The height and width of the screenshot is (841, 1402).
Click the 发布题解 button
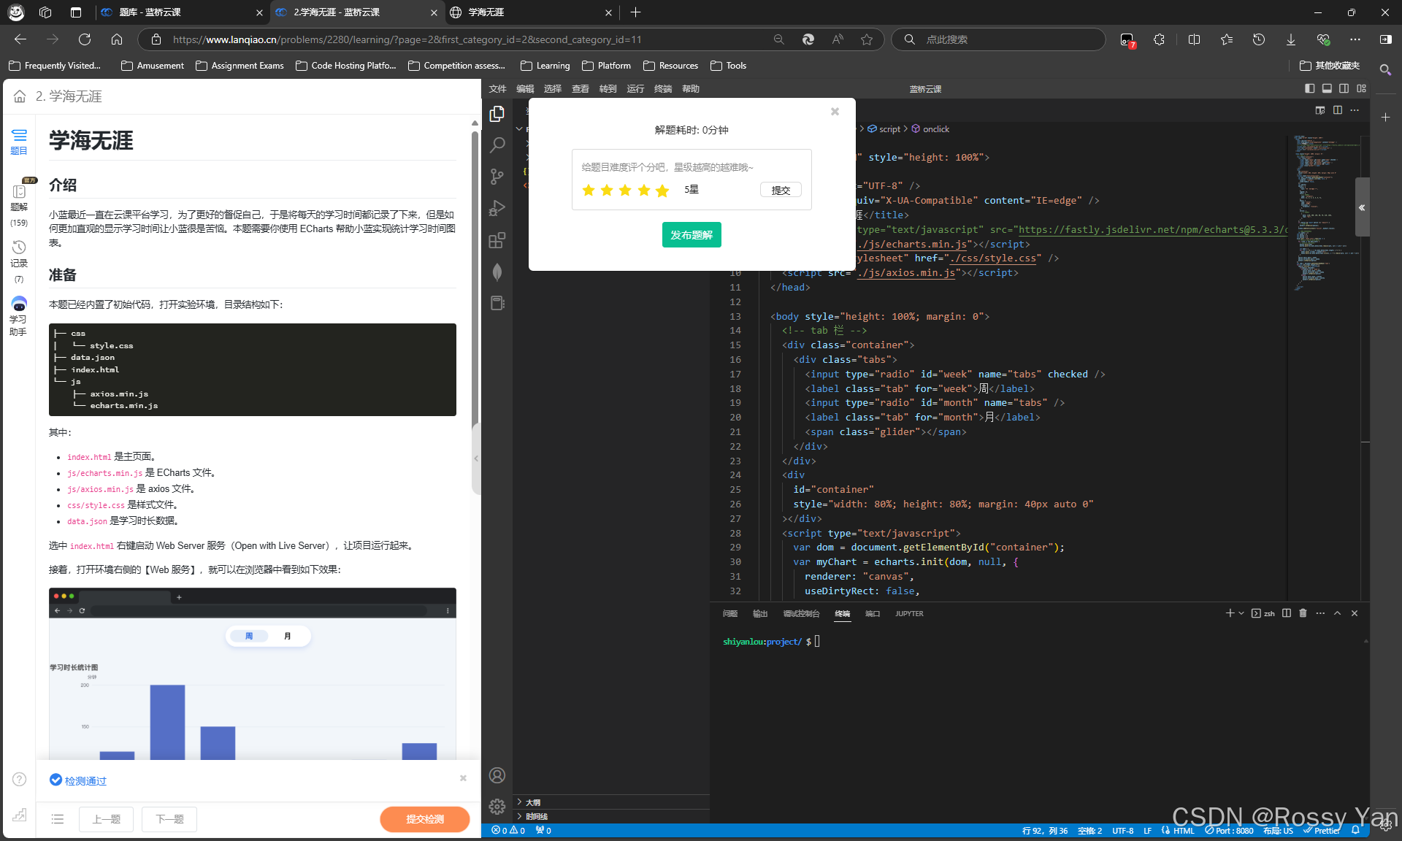[x=691, y=234]
